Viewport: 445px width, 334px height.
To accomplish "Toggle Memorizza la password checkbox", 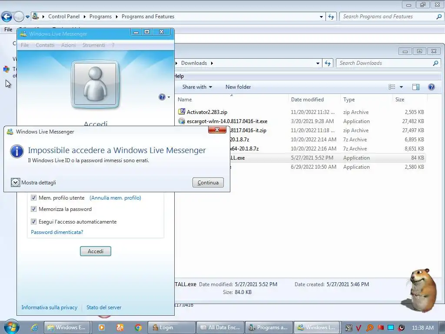I will point(33,209).
